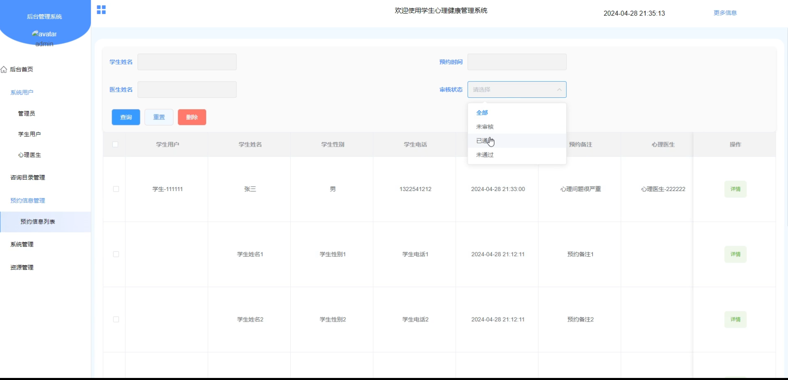Open the 后台首页 home icon
This screenshot has height=380, width=788.
coord(4,69)
